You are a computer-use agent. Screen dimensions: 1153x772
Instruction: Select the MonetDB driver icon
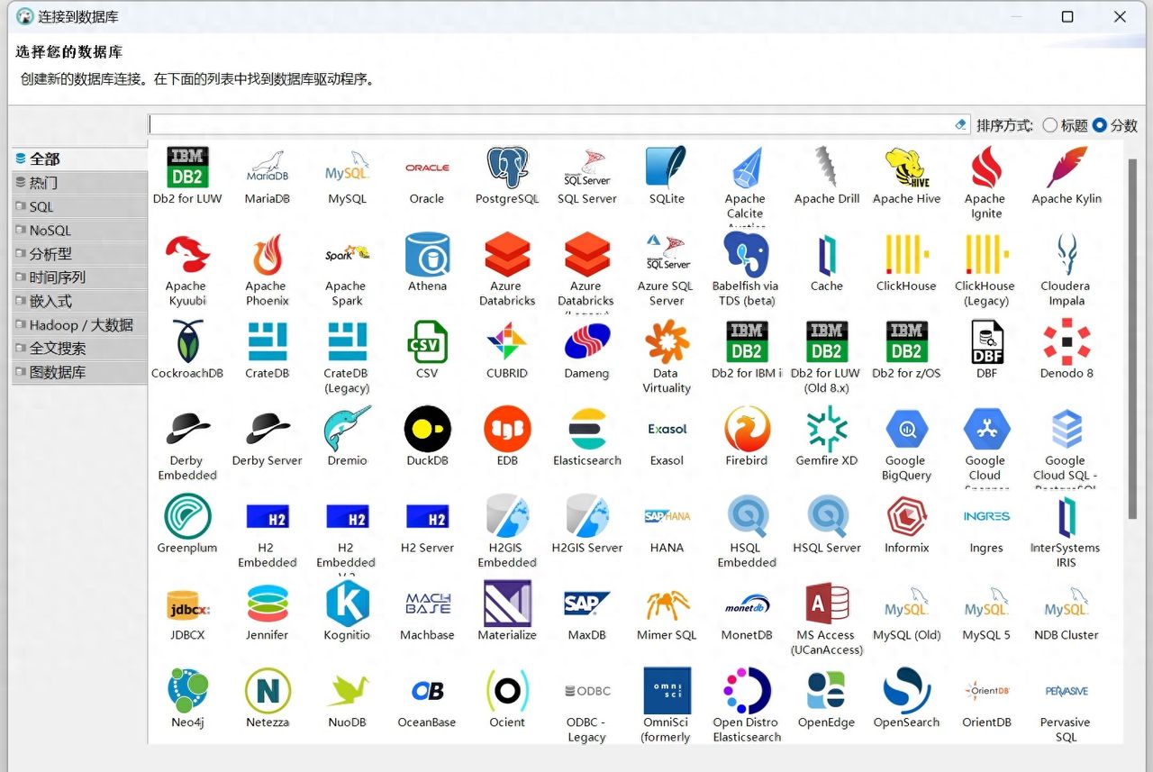(x=747, y=604)
